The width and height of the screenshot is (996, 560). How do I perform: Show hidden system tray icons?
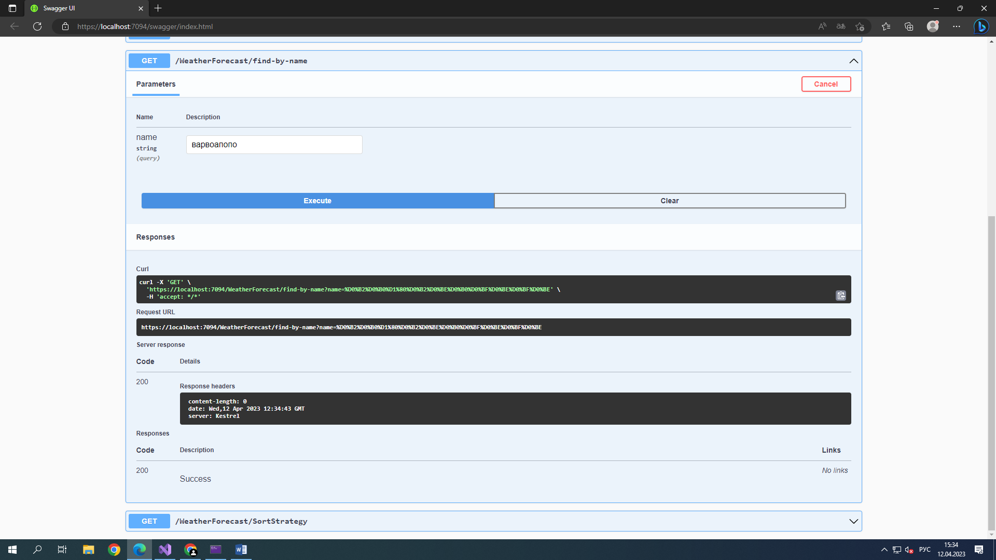(x=884, y=550)
